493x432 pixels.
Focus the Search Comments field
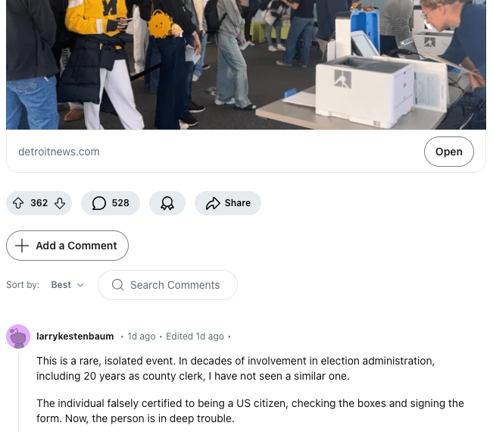click(167, 285)
